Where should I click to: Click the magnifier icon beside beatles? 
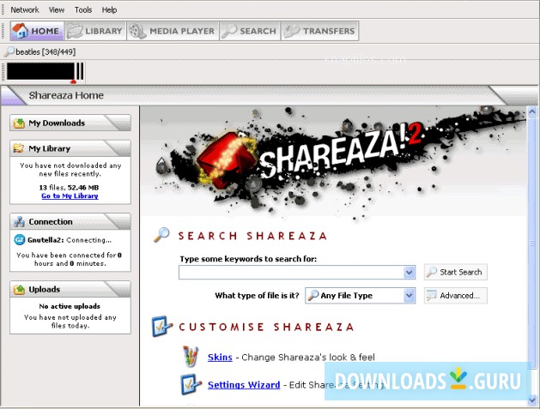[x=9, y=52]
